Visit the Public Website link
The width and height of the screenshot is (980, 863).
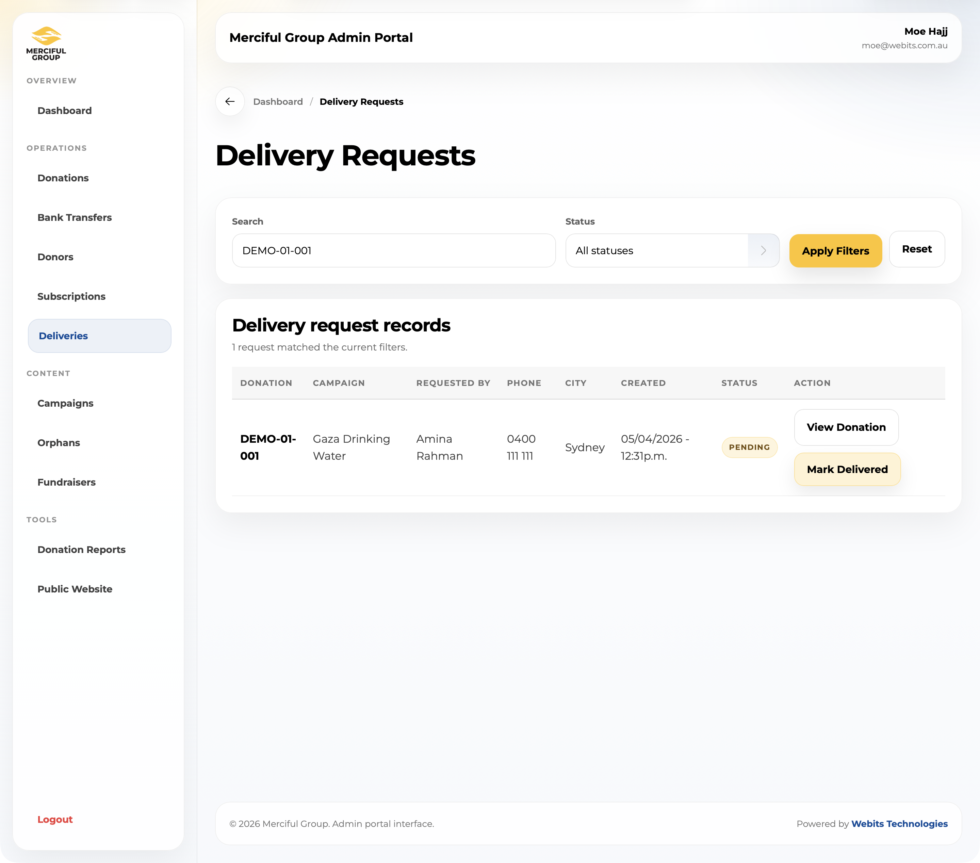[x=75, y=589]
